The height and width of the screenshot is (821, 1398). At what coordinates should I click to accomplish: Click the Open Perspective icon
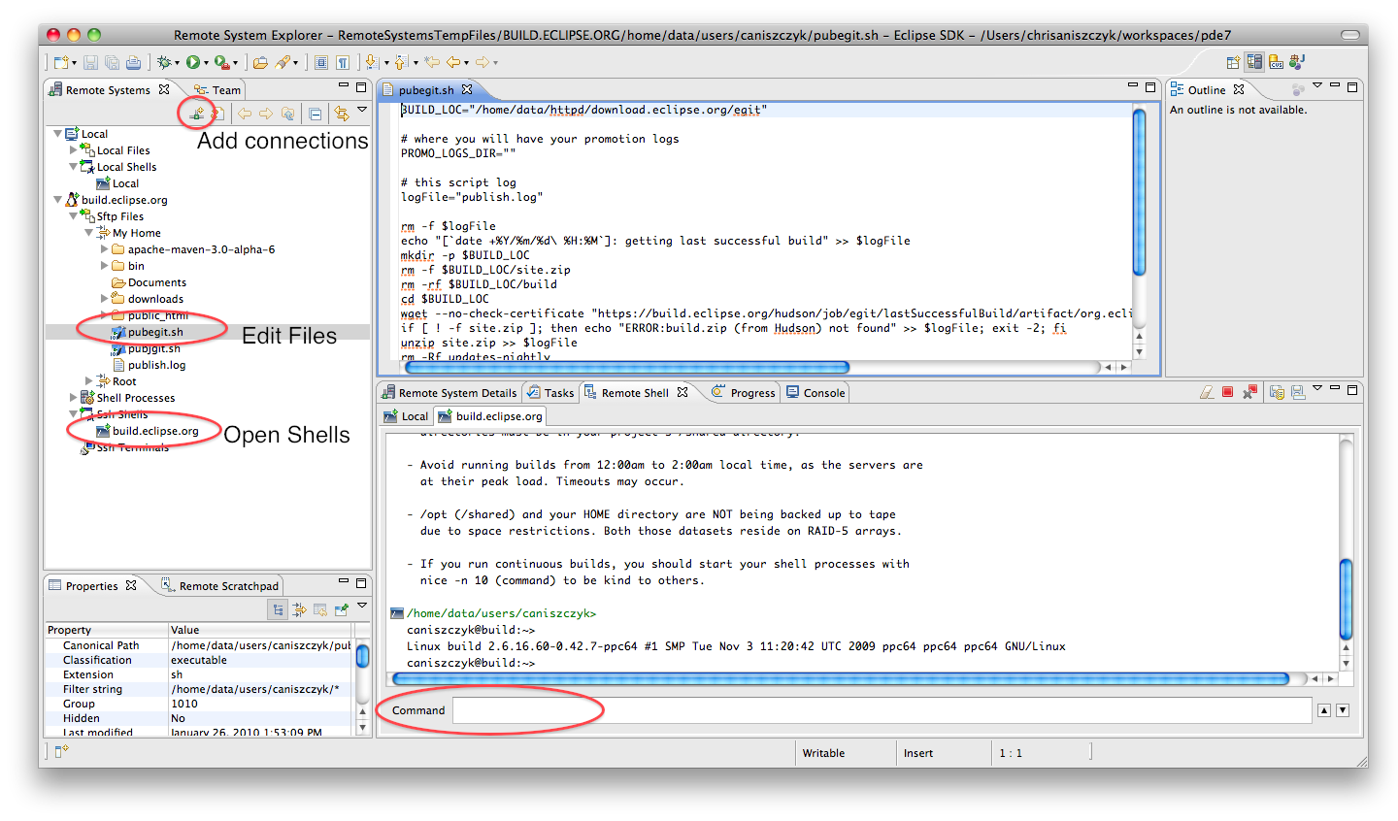(x=1233, y=63)
